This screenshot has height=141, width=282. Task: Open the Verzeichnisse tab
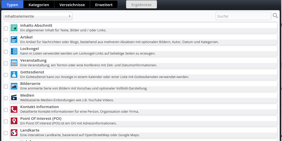(72, 5)
